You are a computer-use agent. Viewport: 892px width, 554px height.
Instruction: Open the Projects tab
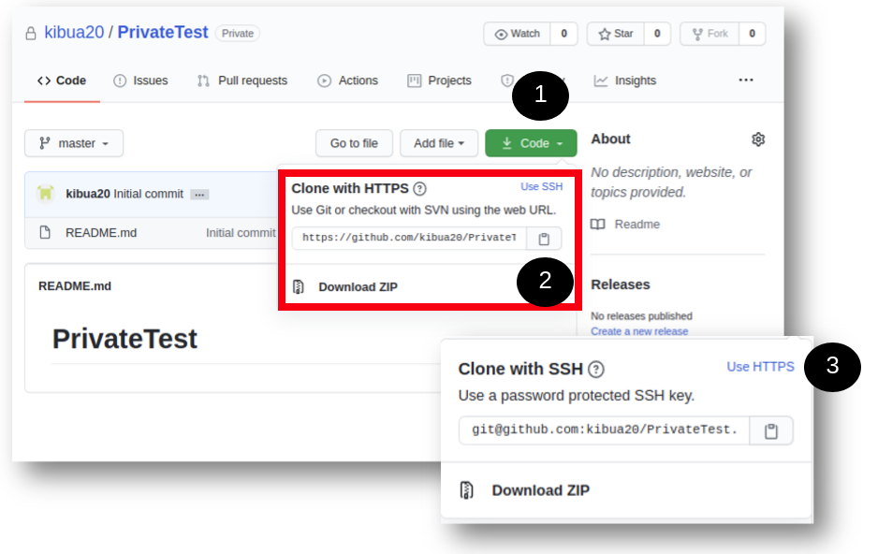pos(440,80)
